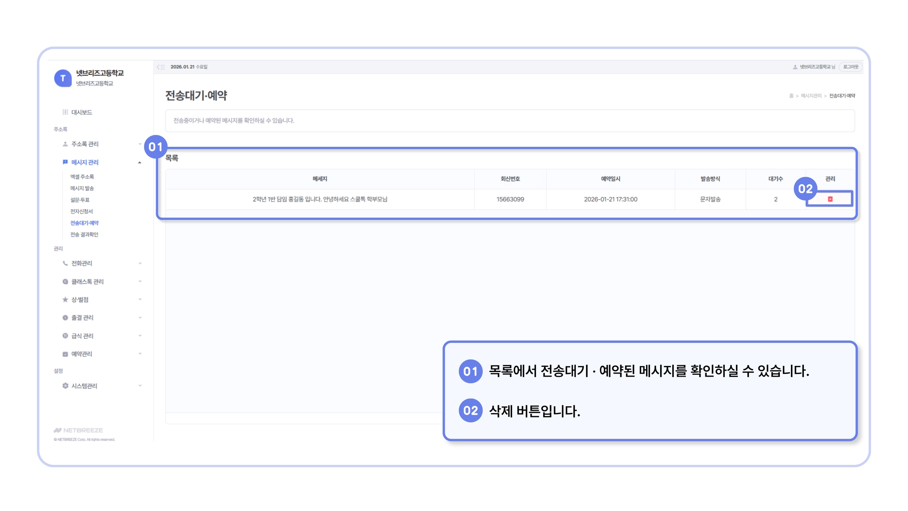The height and width of the screenshot is (511, 908).
Task: Click the 예약관리 calendar icon
Action: [65, 354]
